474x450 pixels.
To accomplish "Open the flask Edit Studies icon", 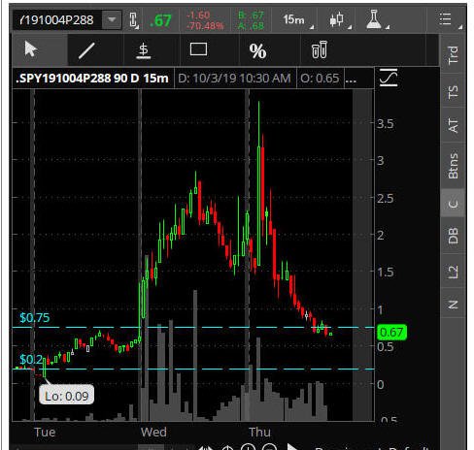I will 374,19.
